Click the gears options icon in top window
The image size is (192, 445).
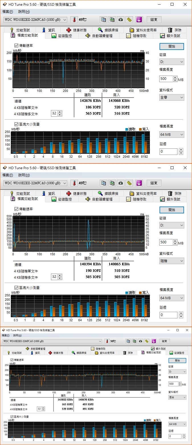(x=130, y=20)
